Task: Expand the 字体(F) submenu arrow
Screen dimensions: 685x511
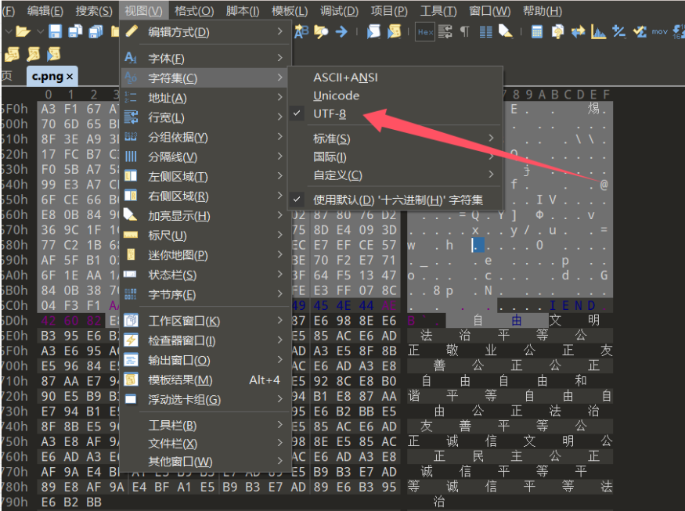Action: 280,58
